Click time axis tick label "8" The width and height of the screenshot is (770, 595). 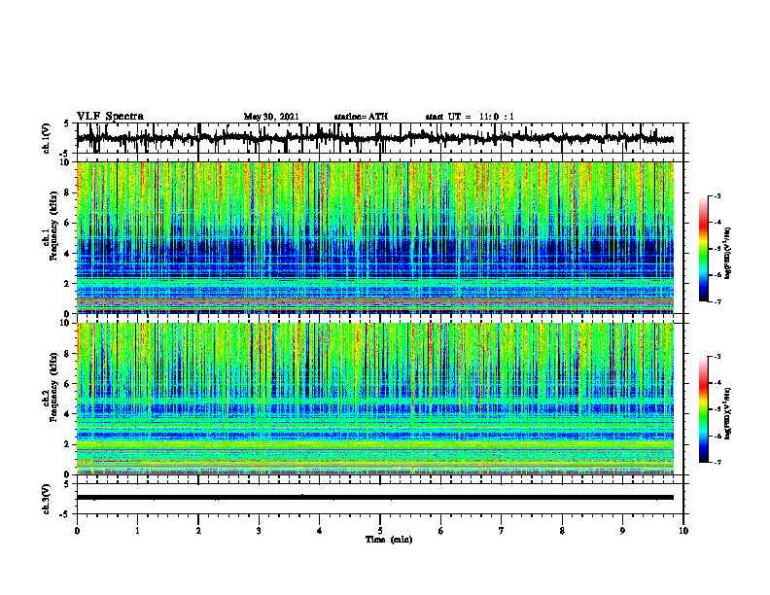click(x=562, y=531)
